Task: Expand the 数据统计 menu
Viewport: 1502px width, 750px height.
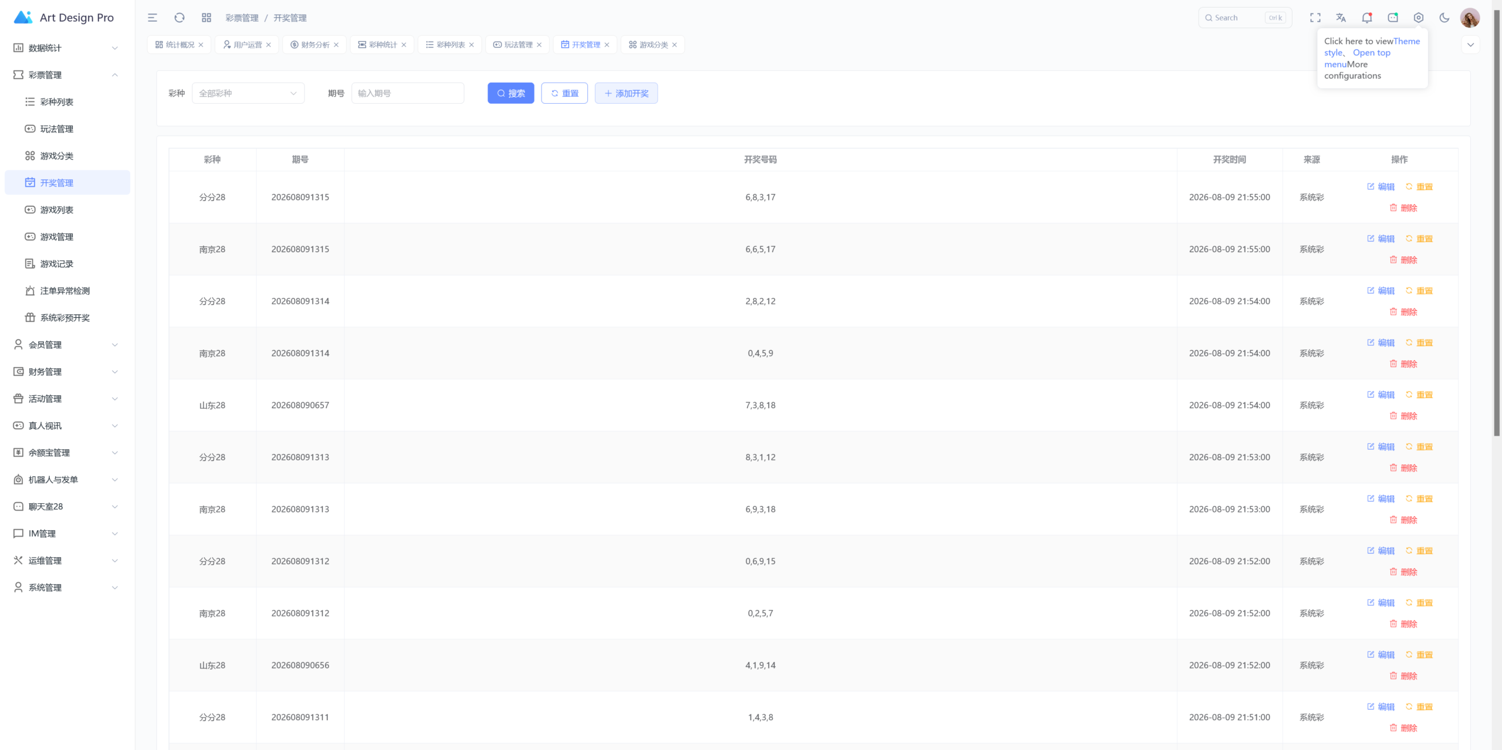Action: 67,48
